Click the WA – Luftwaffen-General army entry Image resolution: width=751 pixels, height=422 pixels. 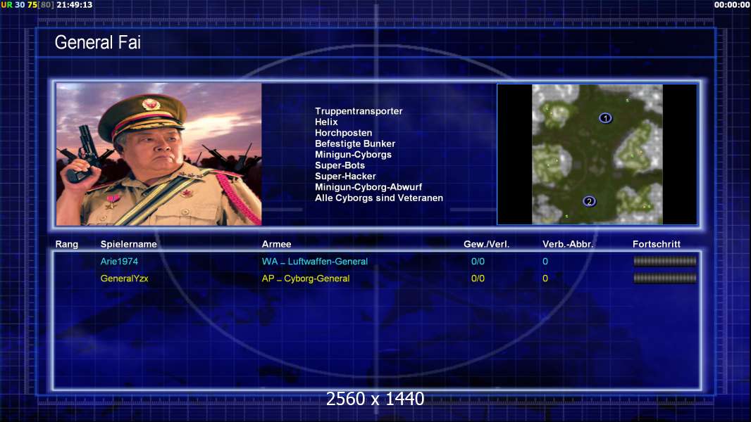click(315, 262)
